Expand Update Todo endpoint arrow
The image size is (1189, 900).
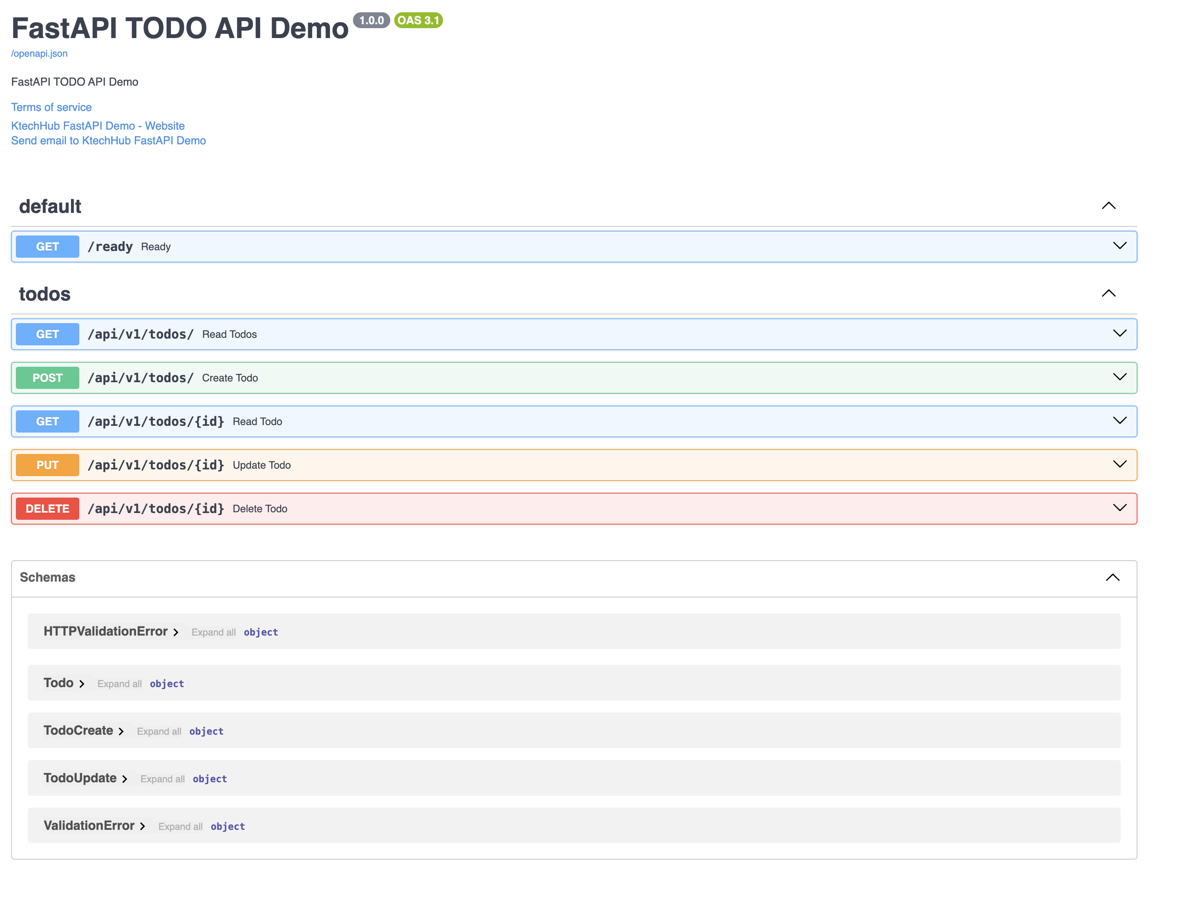(x=1119, y=464)
